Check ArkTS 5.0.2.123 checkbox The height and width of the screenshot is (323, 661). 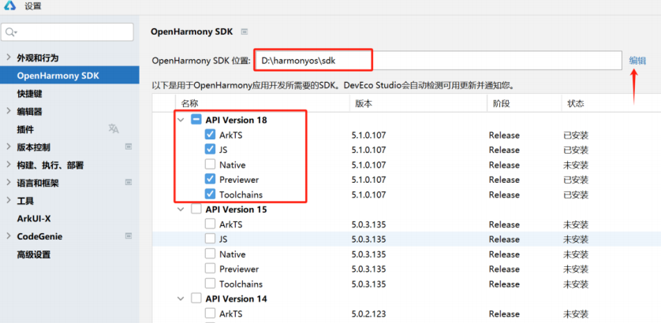click(210, 314)
